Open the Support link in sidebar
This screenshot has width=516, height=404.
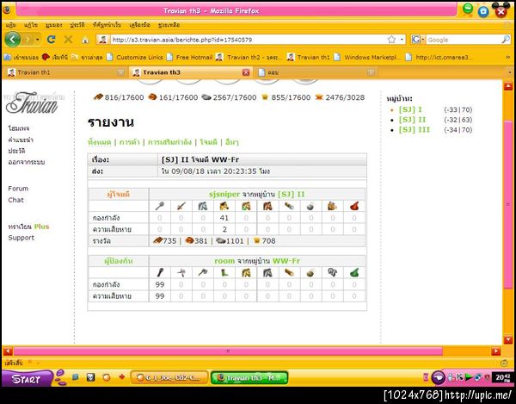(21, 238)
